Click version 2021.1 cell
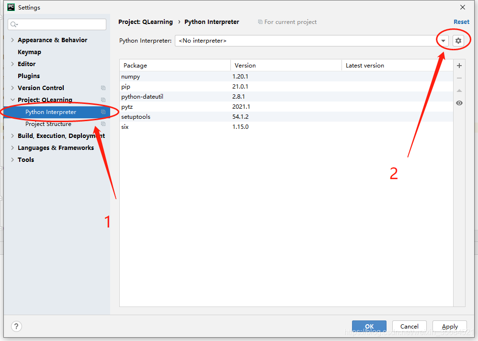The width and height of the screenshot is (478, 341). tap(241, 106)
